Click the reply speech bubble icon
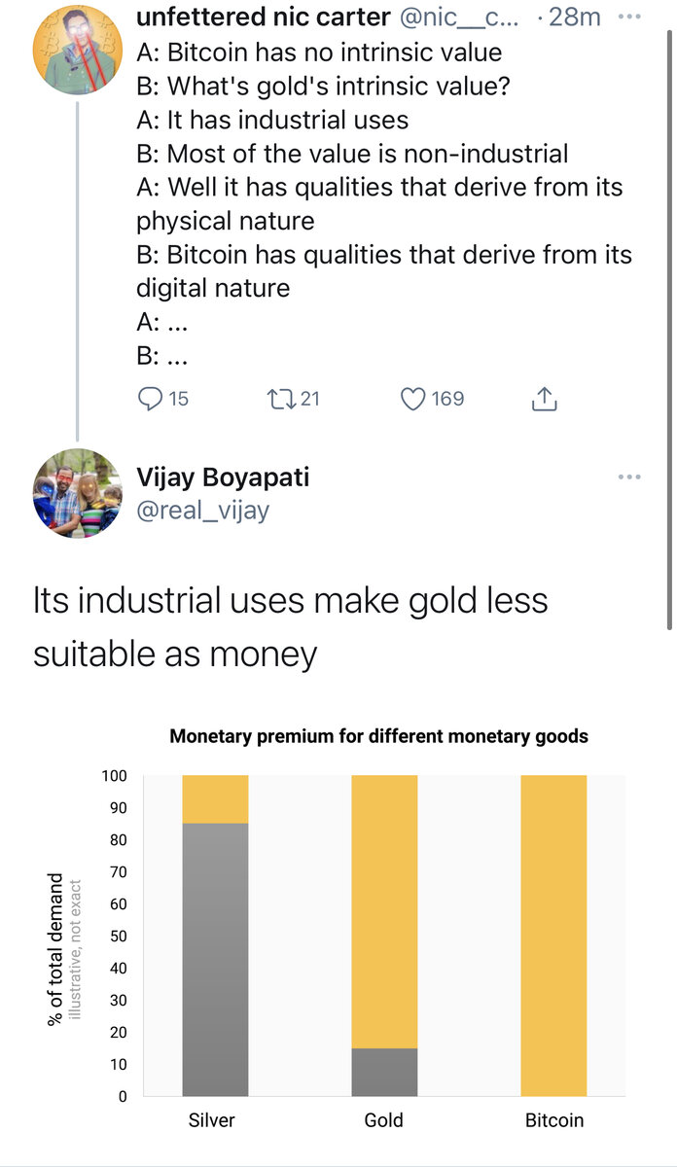Screen dimensions: 677x1167 pyautogui.click(x=152, y=399)
